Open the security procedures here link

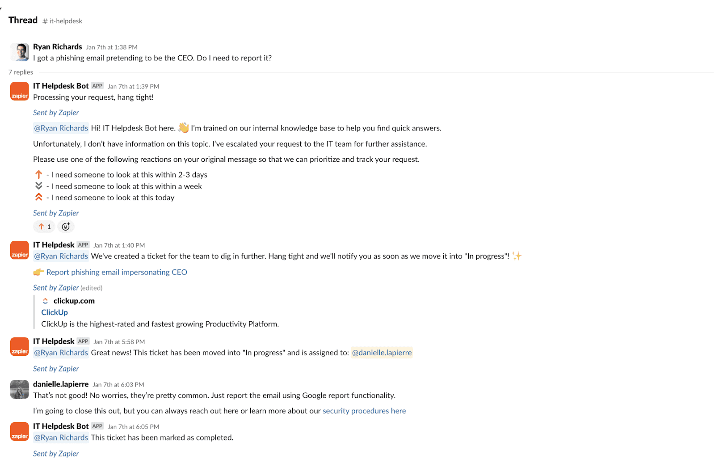(x=364, y=411)
